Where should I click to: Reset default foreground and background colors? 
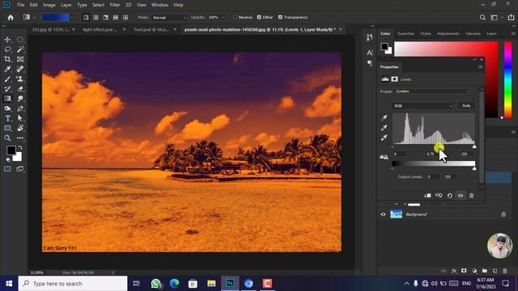[8, 160]
